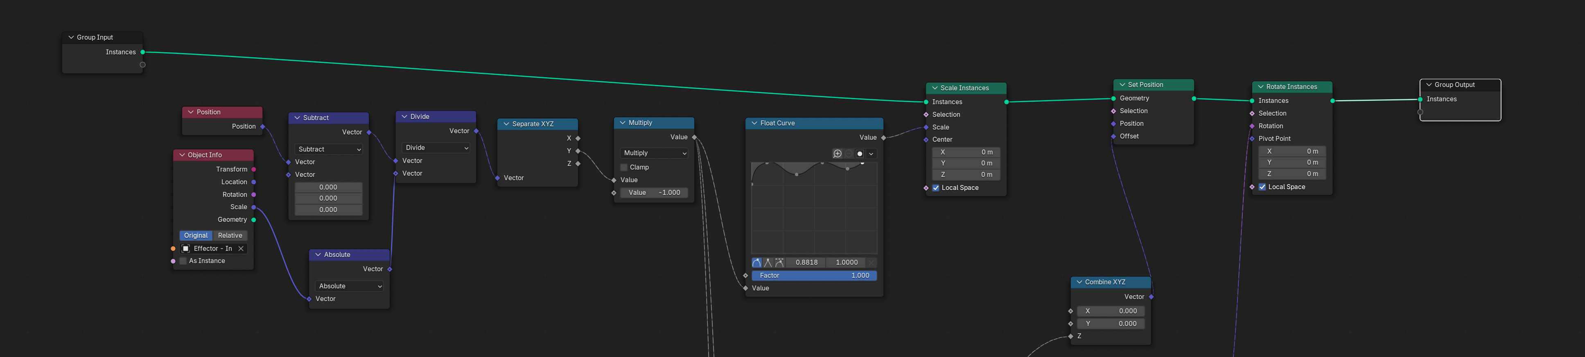This screenshot has width=1585, height=357.
Task: Set curve handle type to Vector
Action: (x=768, y=262)
